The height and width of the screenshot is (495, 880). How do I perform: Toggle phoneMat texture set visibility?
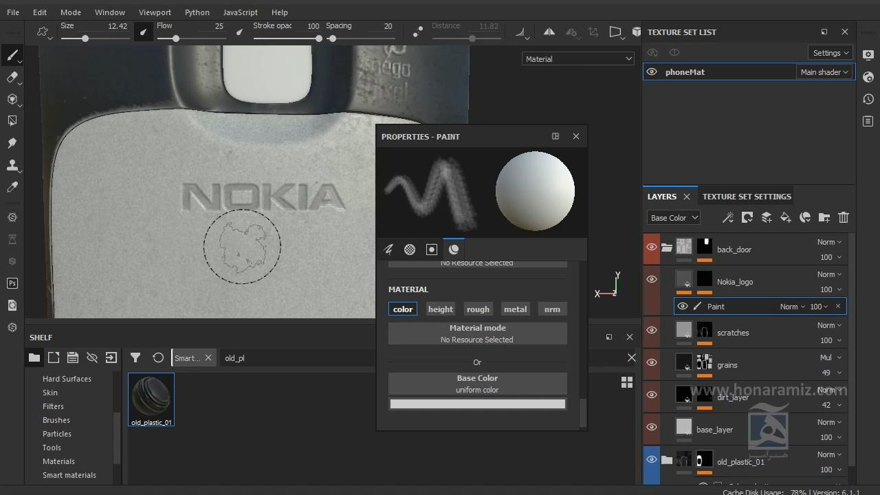point(652,71)
